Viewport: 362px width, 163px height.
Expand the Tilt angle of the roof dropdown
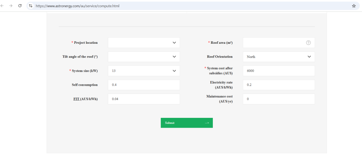[x=144, y=57]
